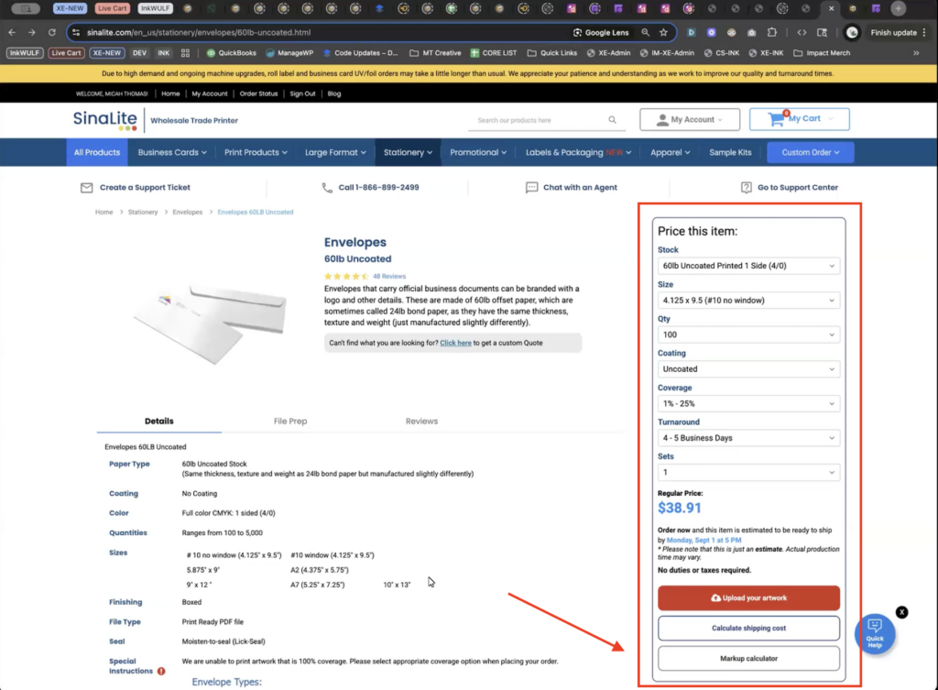Open the Stock dropdown
Viewport: 938px width, 690px height.
click(x=747, y=266)
